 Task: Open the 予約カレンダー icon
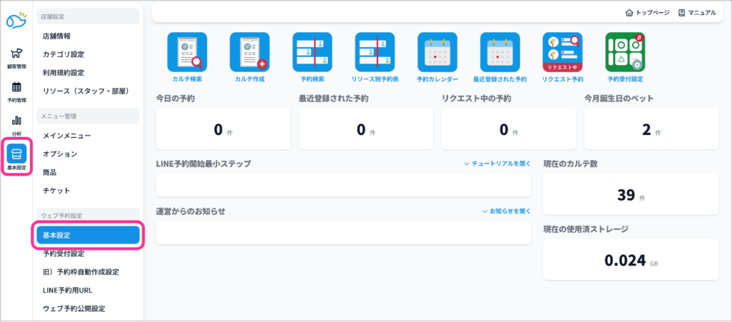(437, 52)
